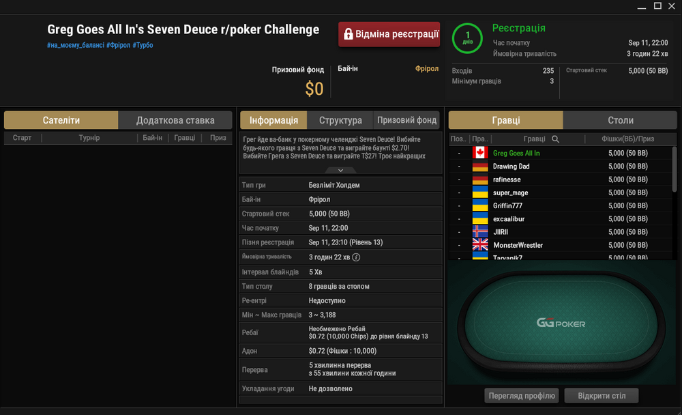Click the Відкрити стіл button
The height and width of the screenshot is (415, 682).
pyautogui.click(x=602, y=396)
